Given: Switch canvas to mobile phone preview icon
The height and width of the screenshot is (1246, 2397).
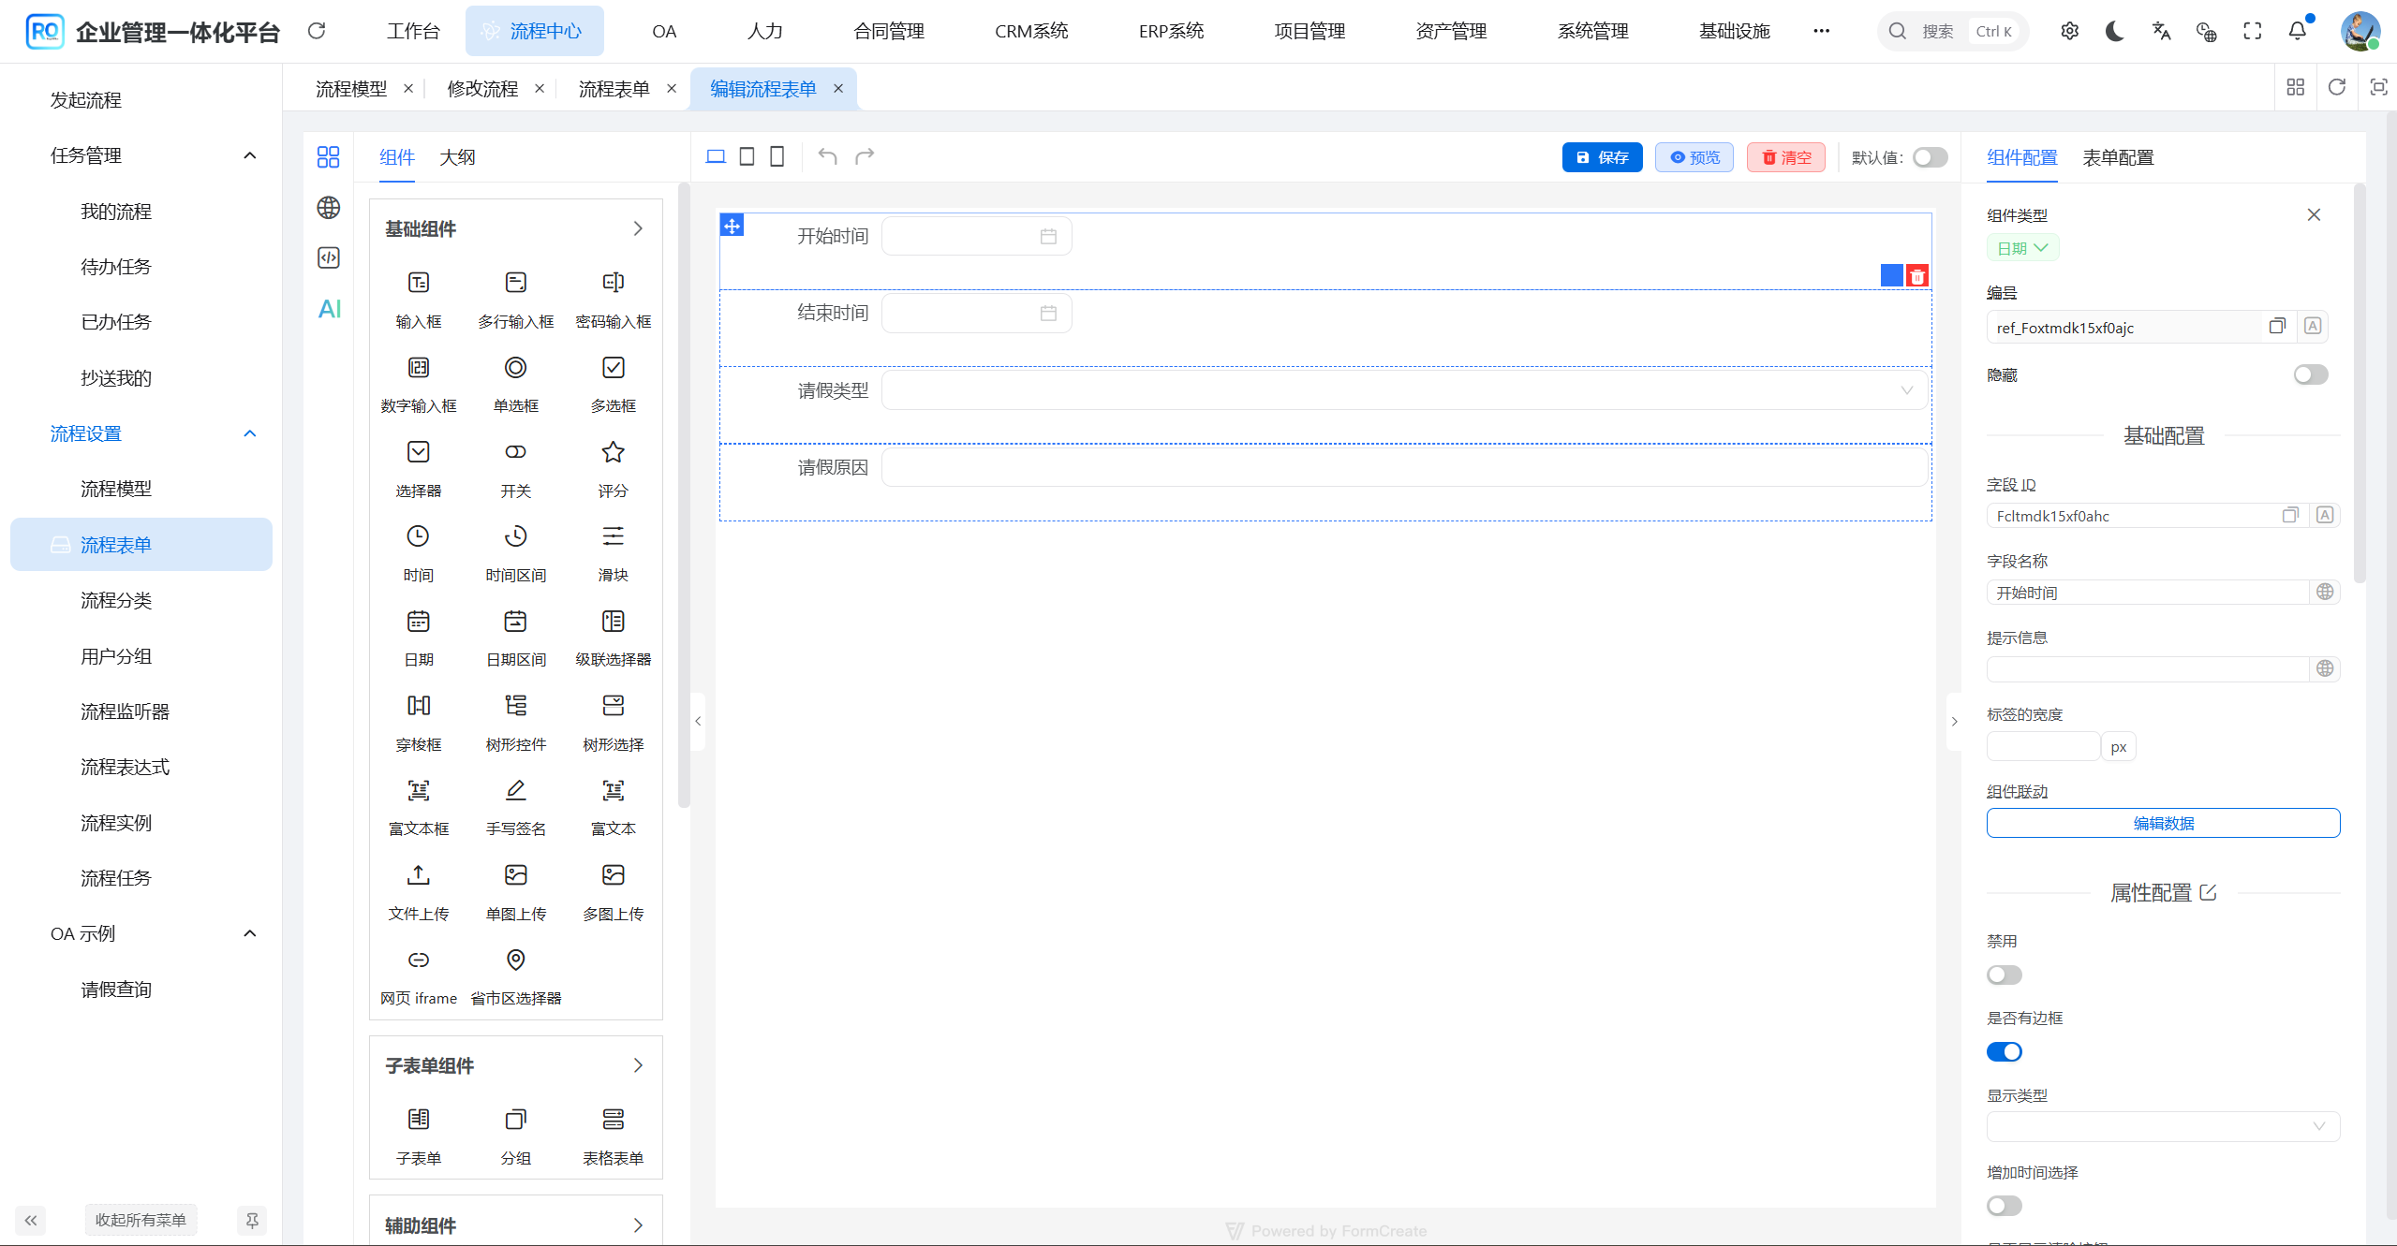Looking at the screenshot, I should tap(776, 156).
